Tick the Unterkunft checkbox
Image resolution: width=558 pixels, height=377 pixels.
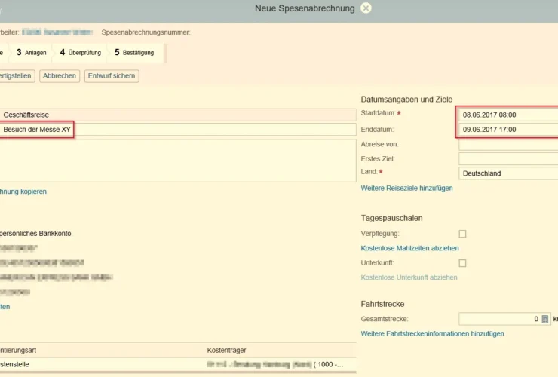point(462,263)
